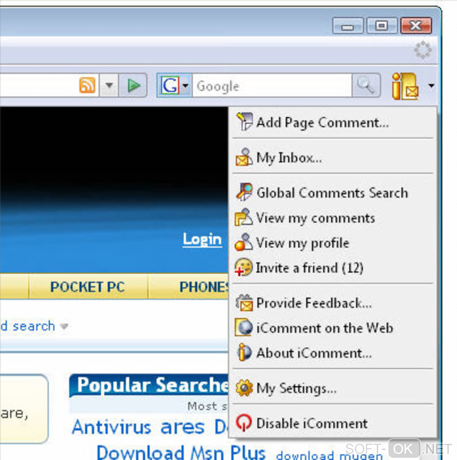Choose View my comments
Image resolution: width=457 pixels, height=460 pixels.
(333, 218)
